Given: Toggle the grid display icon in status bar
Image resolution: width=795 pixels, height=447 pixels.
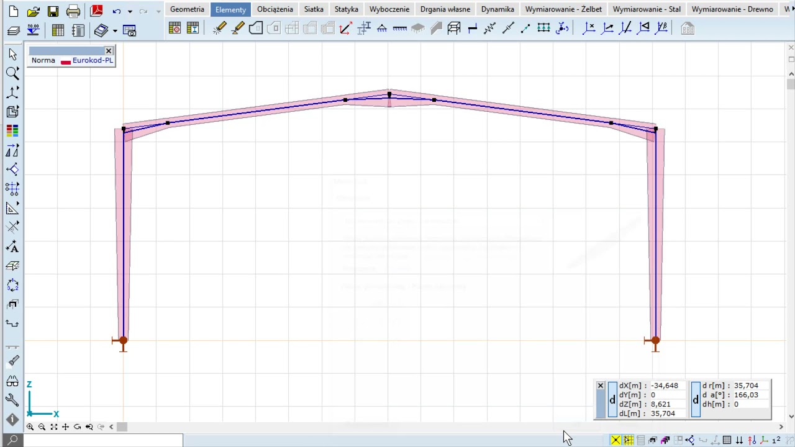Looking at the screenshot, I should tap(727, 440).
